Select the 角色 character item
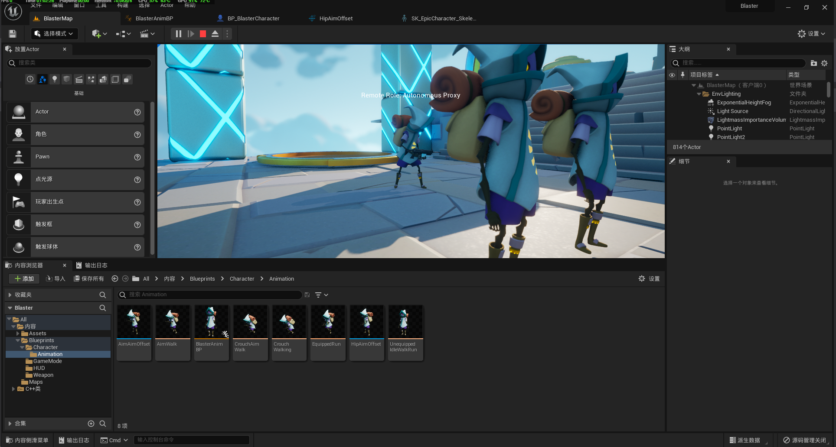Viewport: 836px width, 447px height. [75, 134]
